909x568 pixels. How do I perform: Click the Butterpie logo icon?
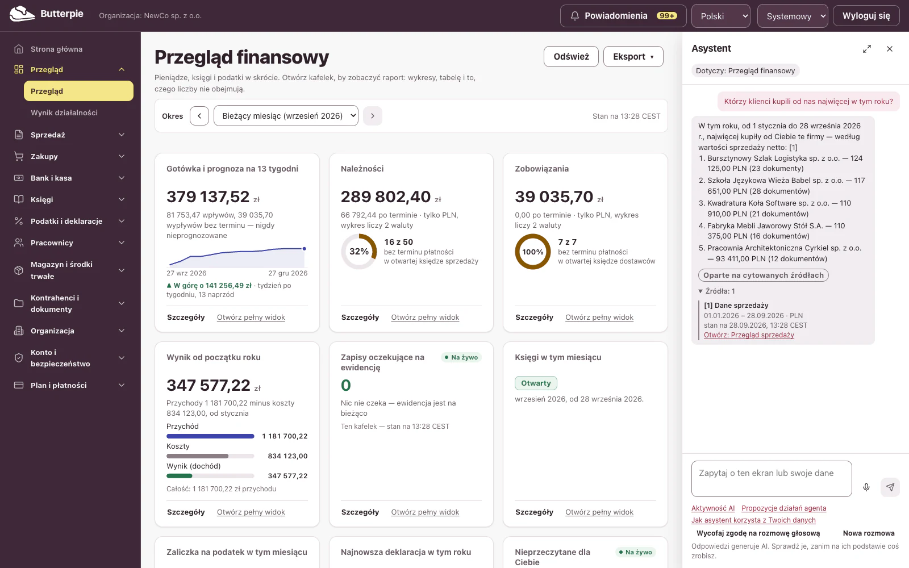(x=22, y=14)
